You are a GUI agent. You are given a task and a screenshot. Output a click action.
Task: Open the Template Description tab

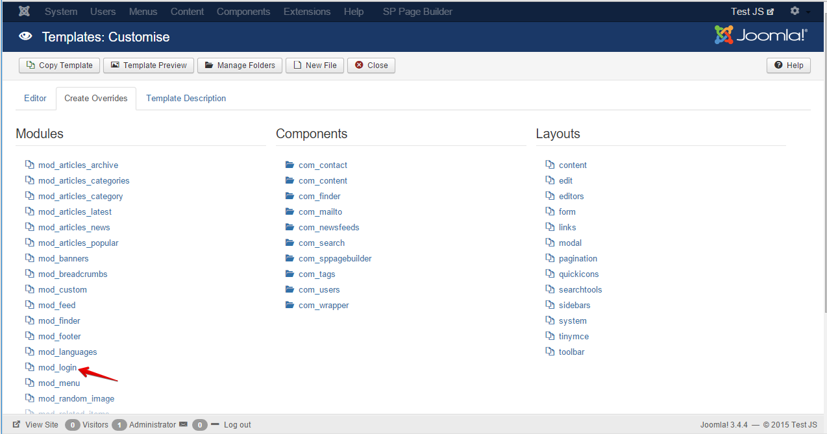[186, 98]
